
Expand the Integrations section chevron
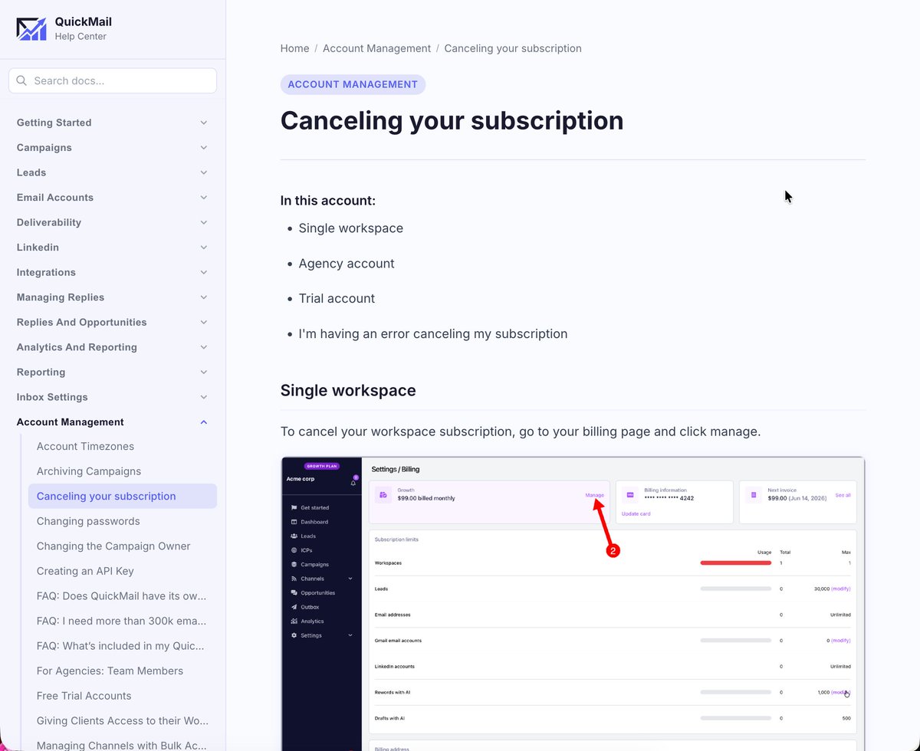203,272
